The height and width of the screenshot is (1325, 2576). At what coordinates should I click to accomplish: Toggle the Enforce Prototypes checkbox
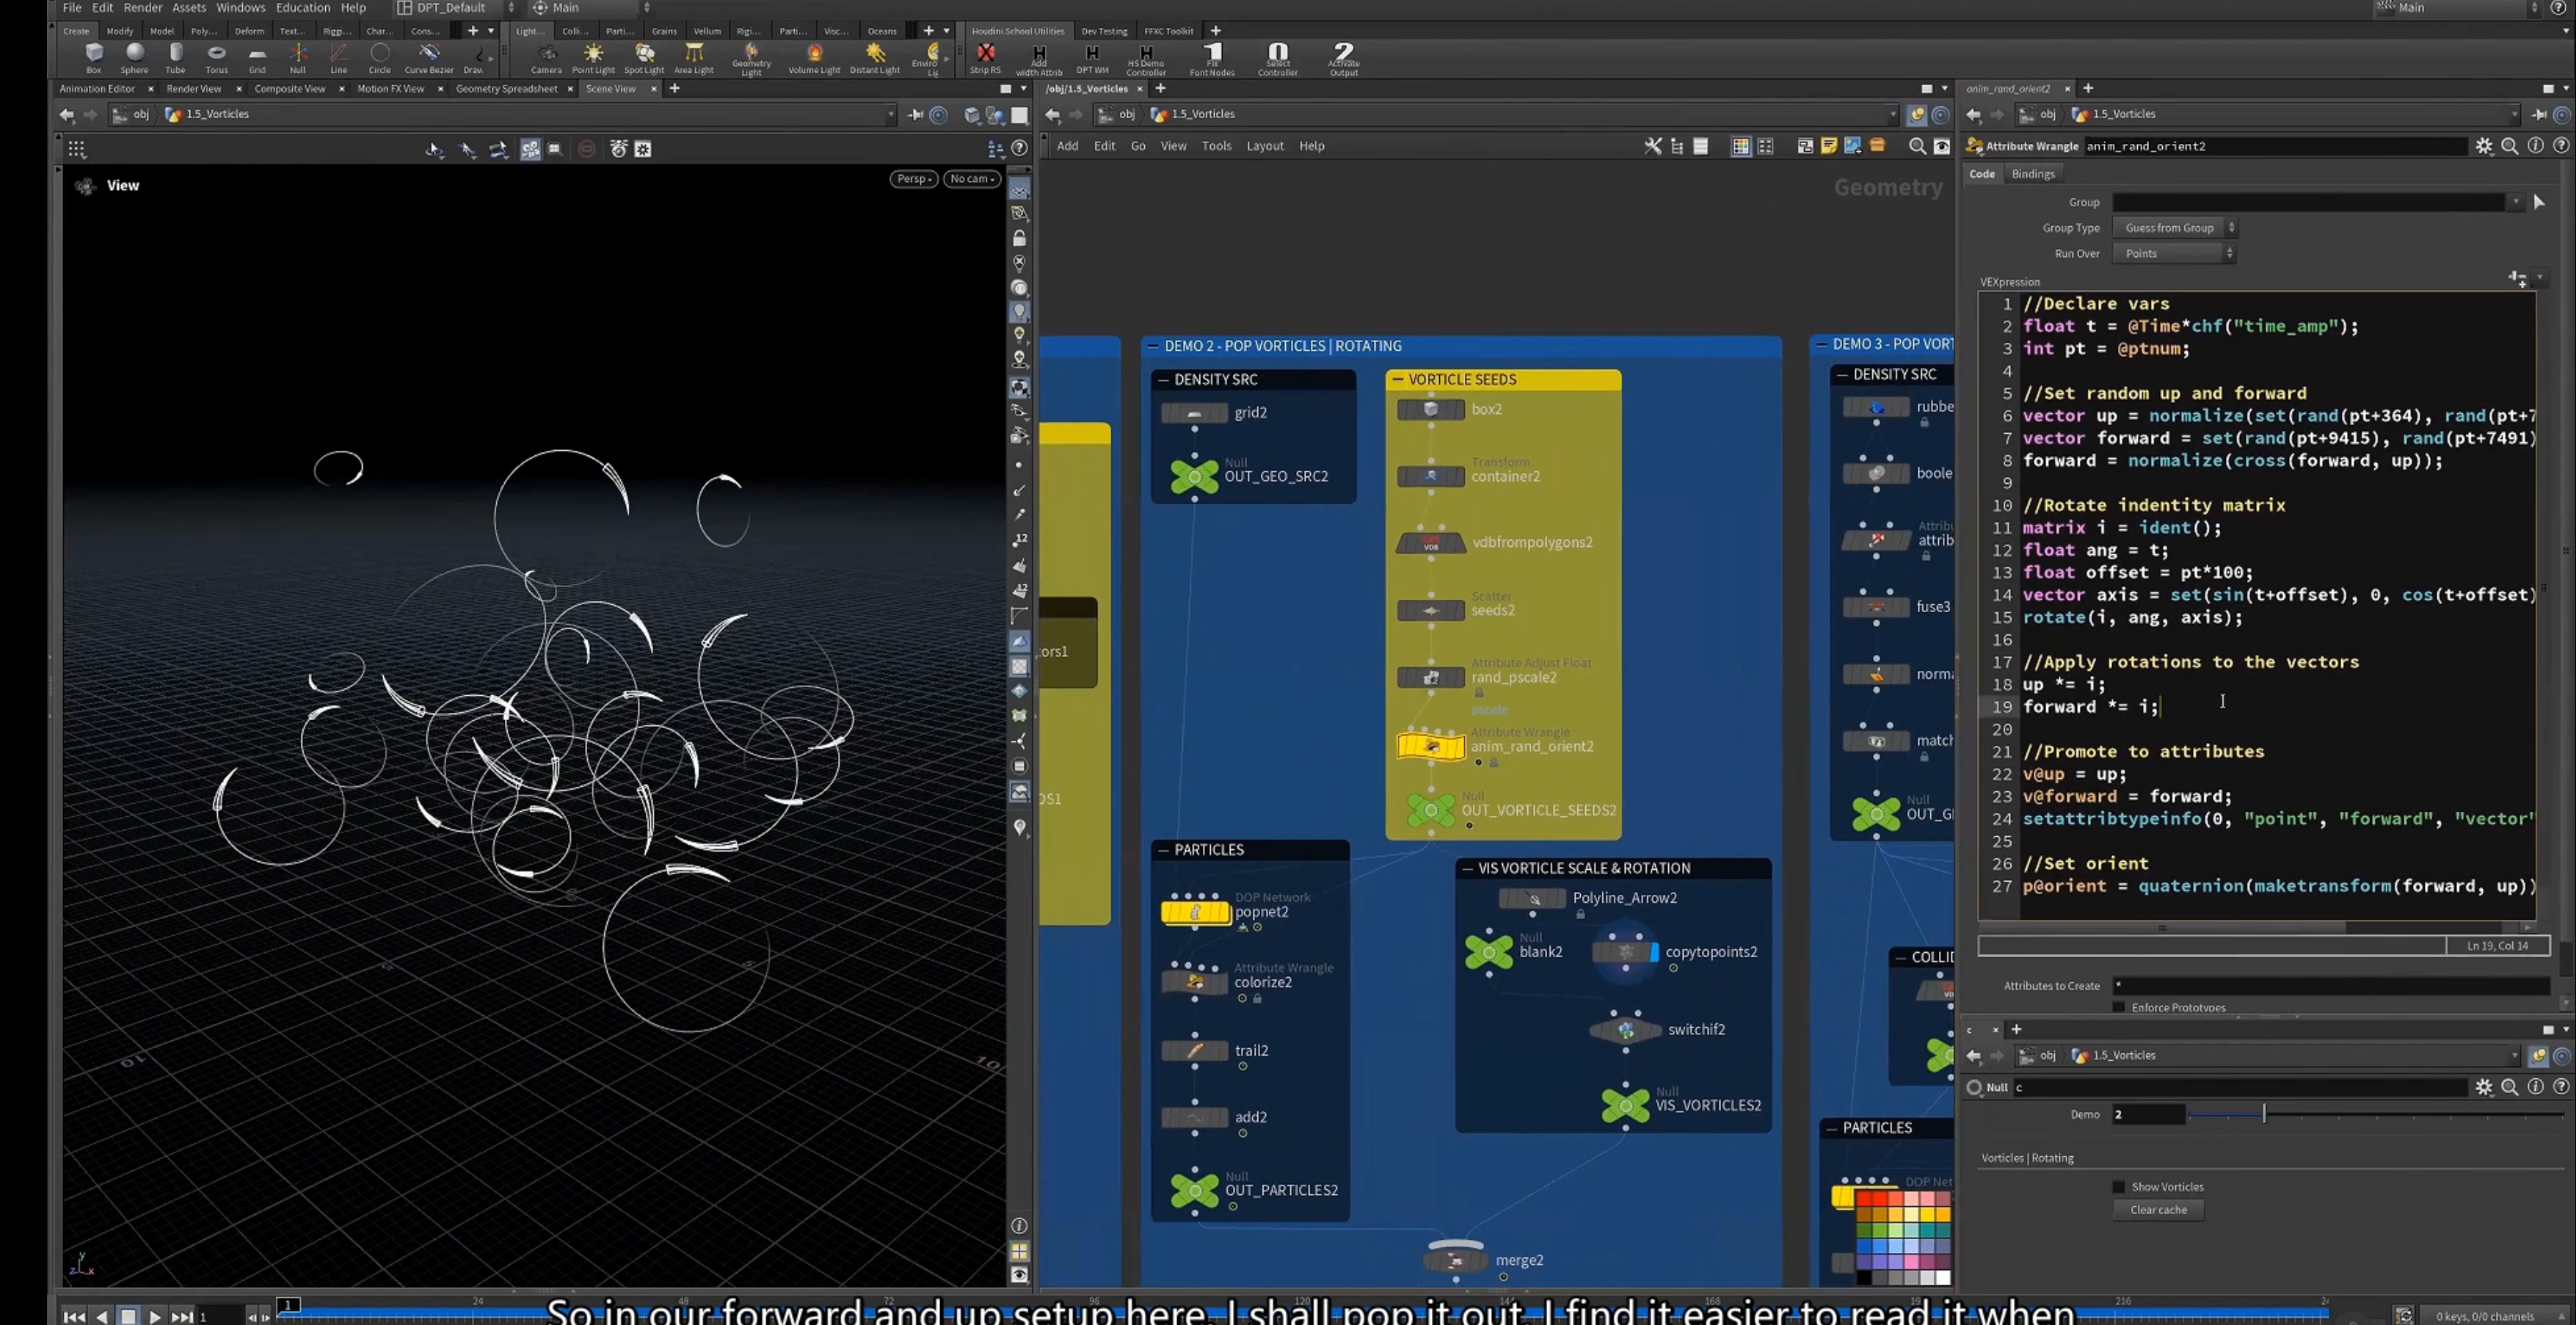pyautogui.click(x=2118, y=1007)
